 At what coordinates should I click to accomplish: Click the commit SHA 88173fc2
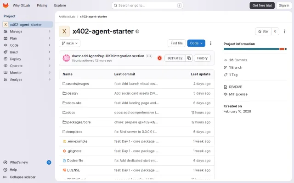175,58
